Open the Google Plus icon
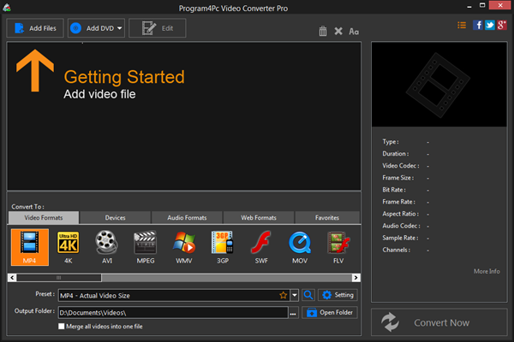 502,25
